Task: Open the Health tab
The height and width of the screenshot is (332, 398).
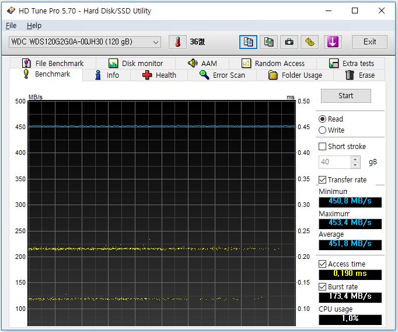Action: (x=159, y=75)
